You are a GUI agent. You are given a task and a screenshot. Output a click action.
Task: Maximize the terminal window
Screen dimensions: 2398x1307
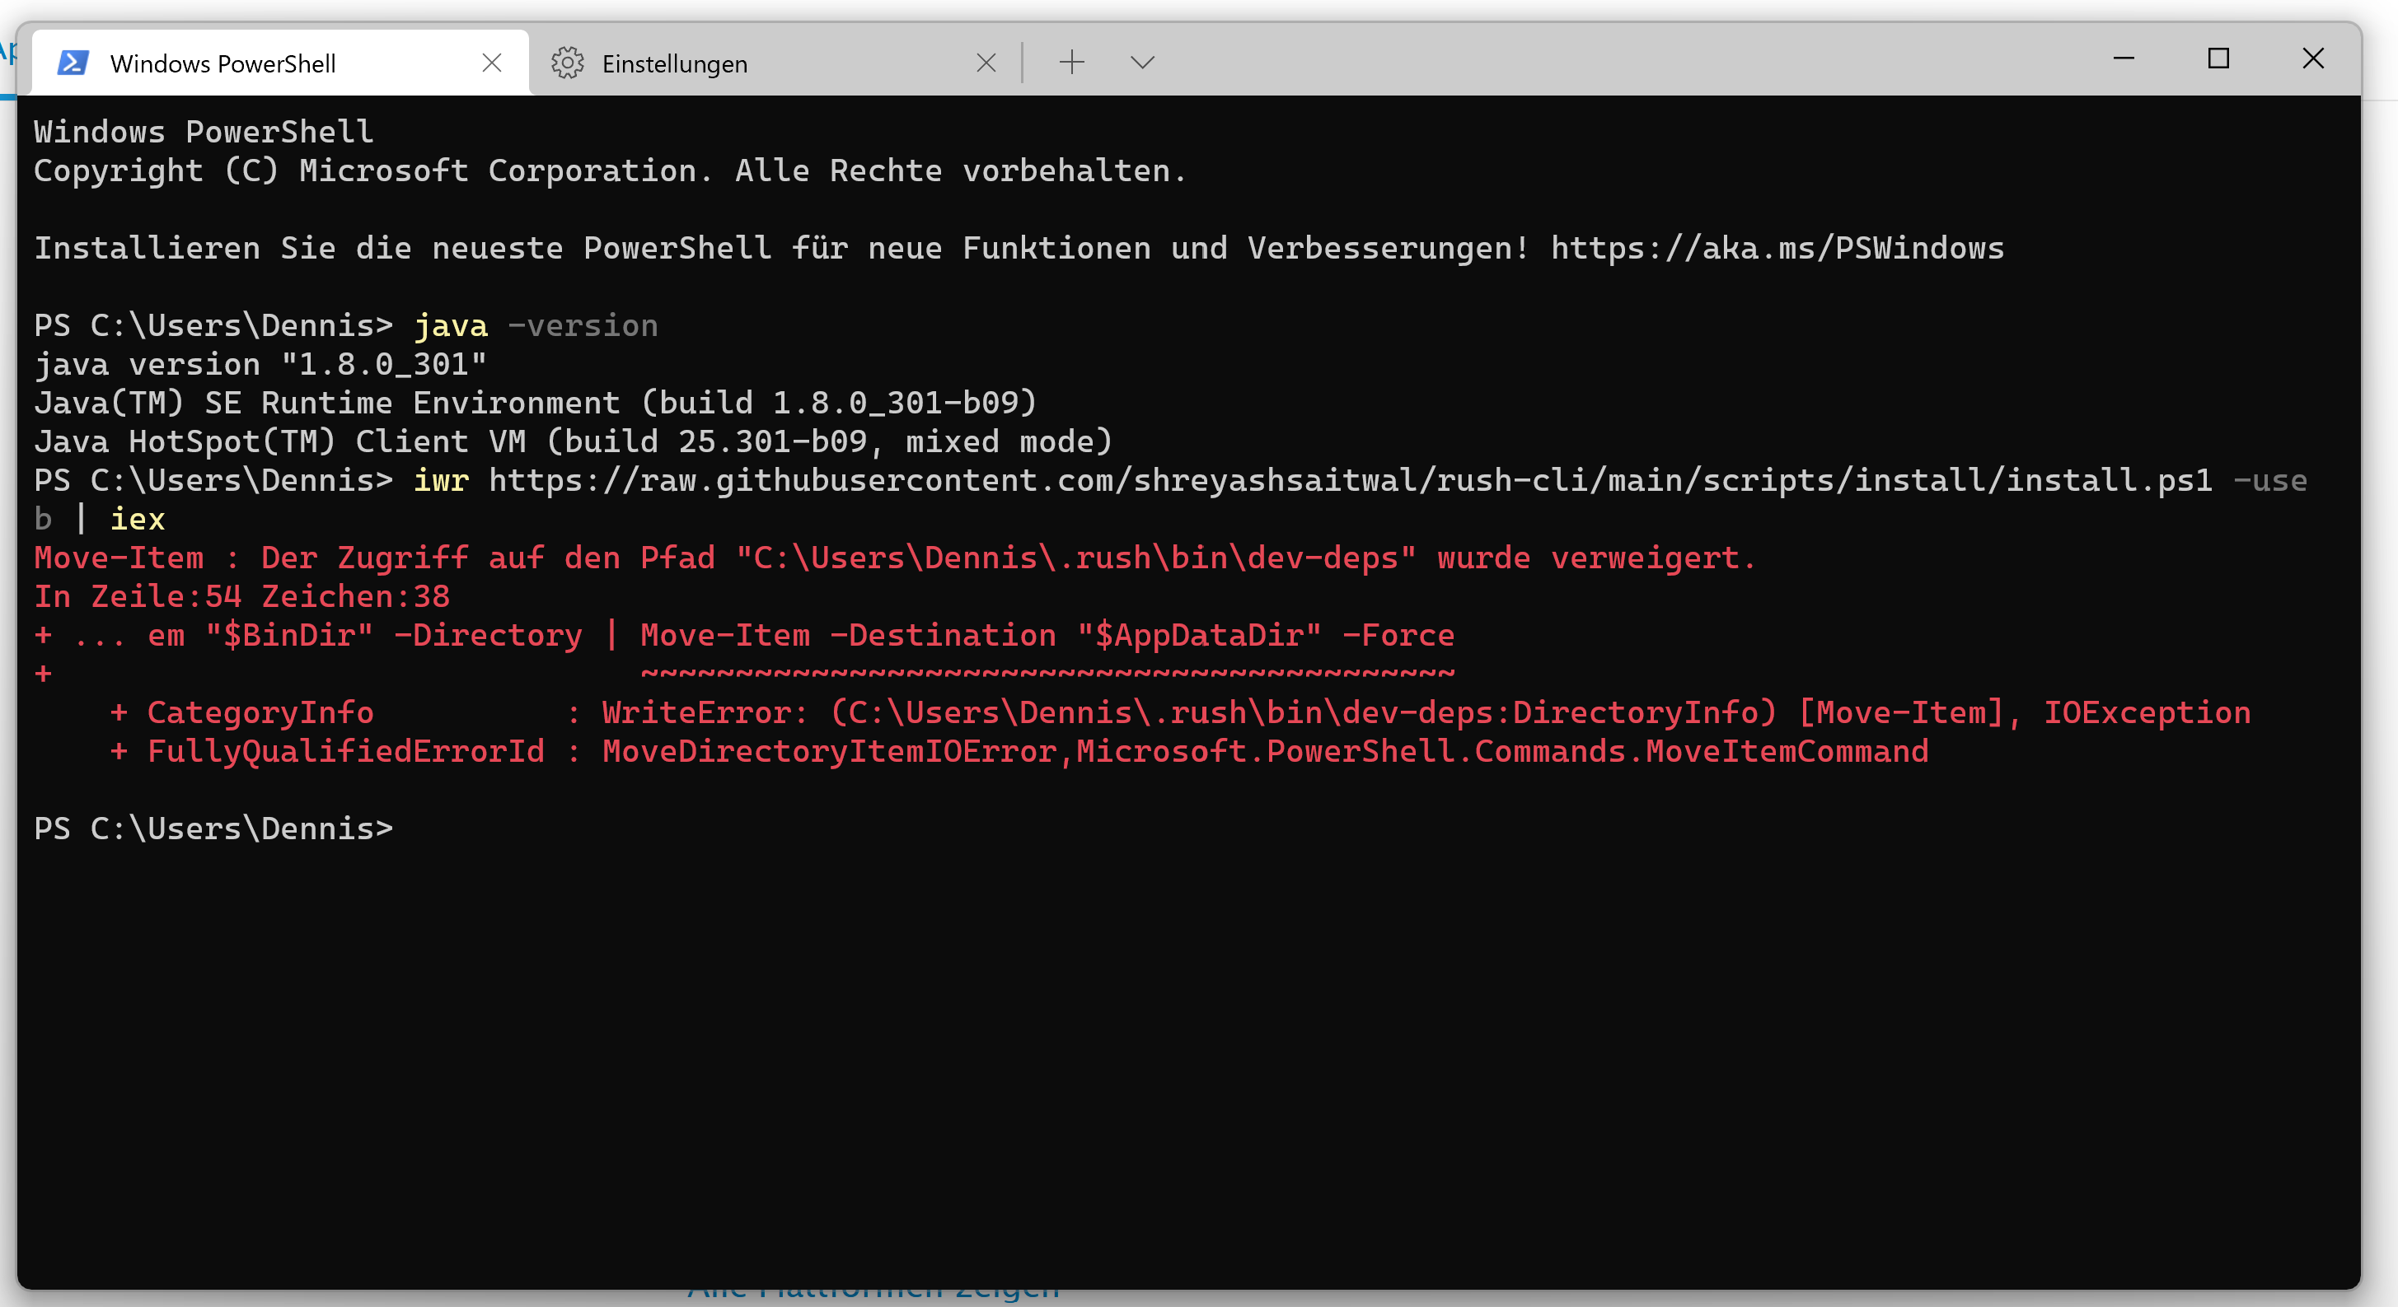(2218, 58)
